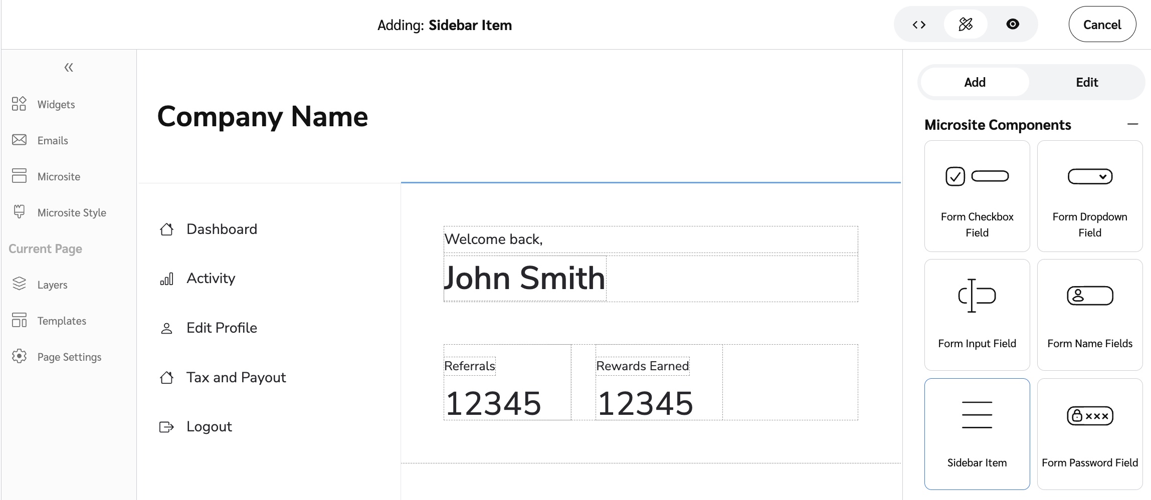Open the Widgets panel
Screen dimensions: 1151x500
(56, 104)
